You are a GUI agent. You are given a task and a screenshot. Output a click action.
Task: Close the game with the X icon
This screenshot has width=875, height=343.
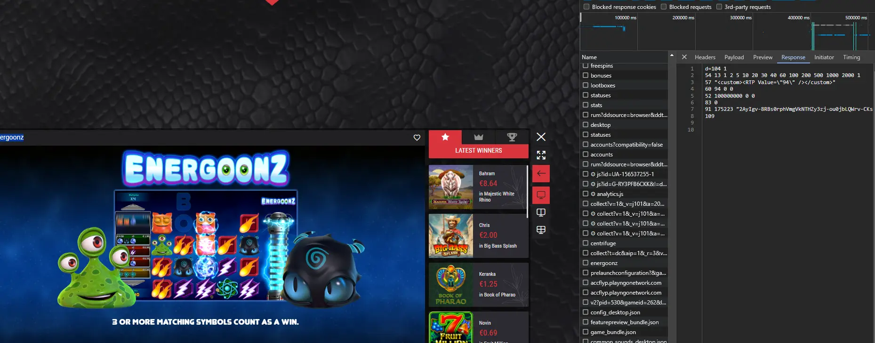click(x=541, y=137)
